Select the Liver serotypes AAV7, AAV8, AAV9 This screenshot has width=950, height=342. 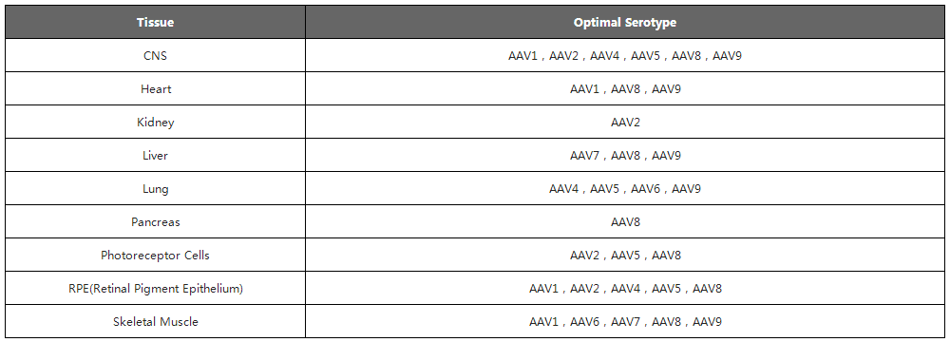[x=625, y=156]
